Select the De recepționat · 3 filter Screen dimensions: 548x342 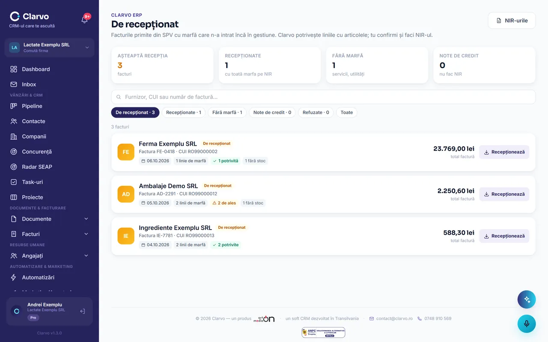[135, 112]
